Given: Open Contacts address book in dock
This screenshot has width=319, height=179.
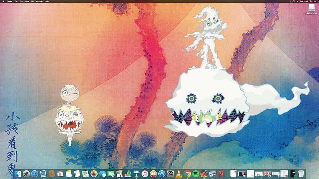Looking at the screenshot, I should tap(52, 174).
